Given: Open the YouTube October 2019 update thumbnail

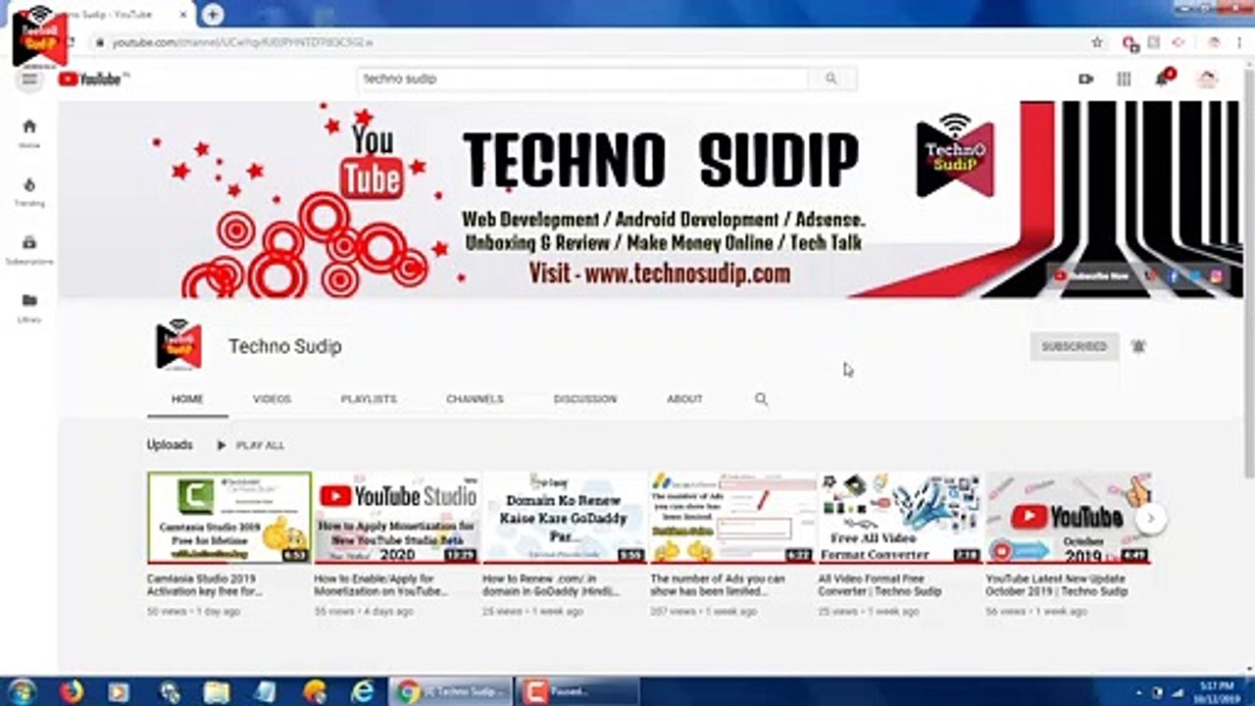Looking at the screenshot, I should (x=1068, y=518).
